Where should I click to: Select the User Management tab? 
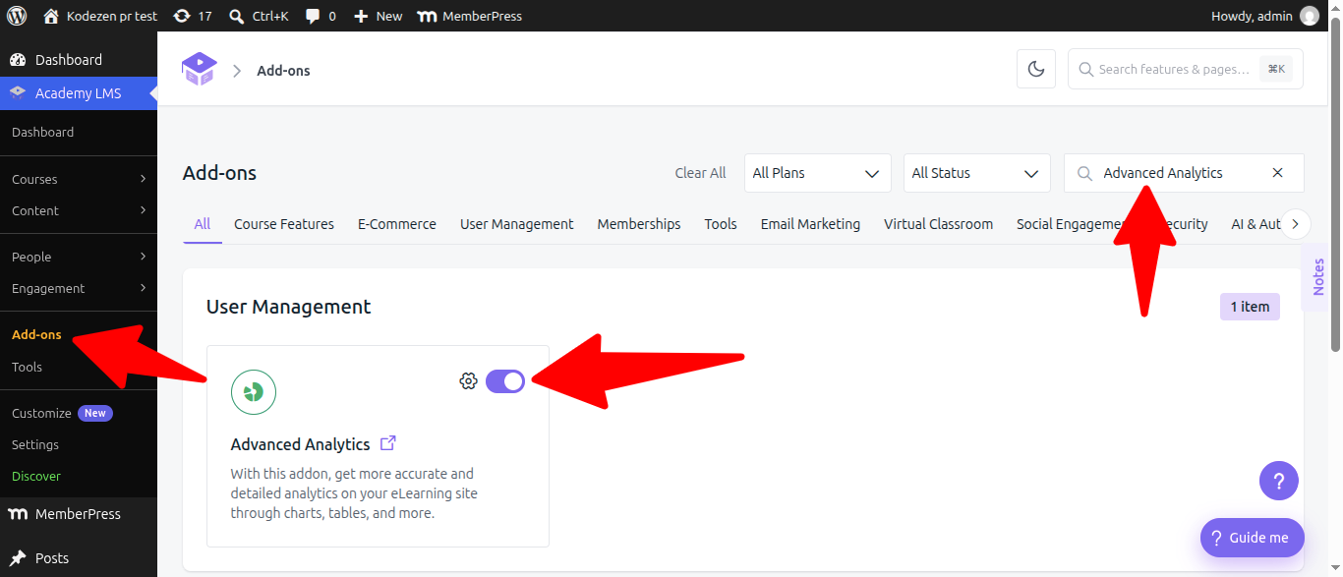click(517, 224)
